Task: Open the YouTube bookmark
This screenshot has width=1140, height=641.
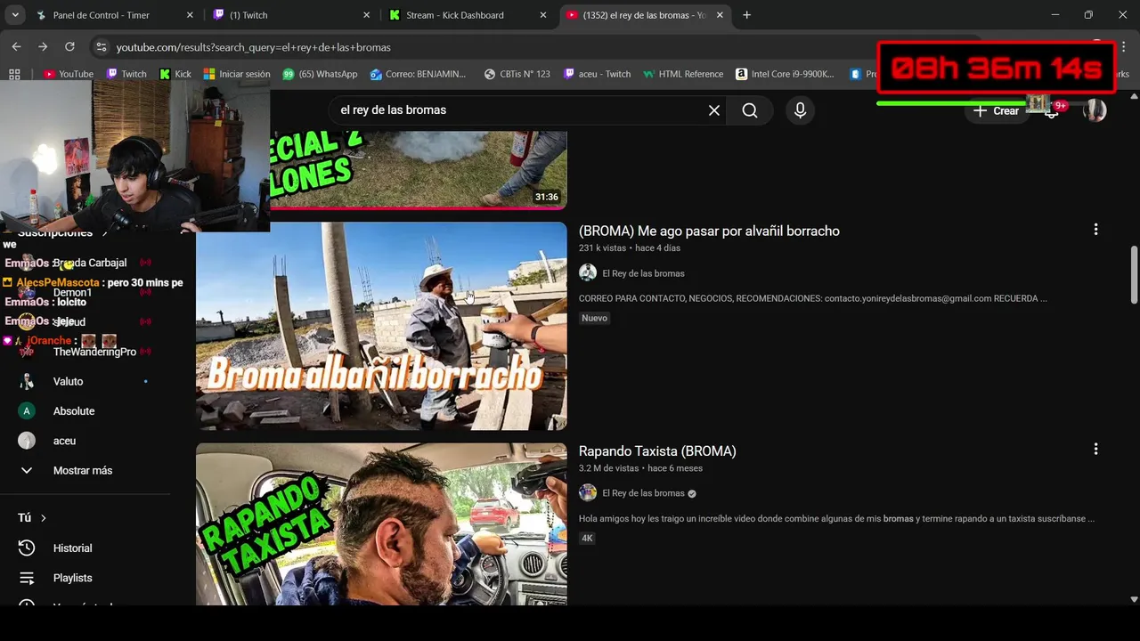Action: click(69, 74)
